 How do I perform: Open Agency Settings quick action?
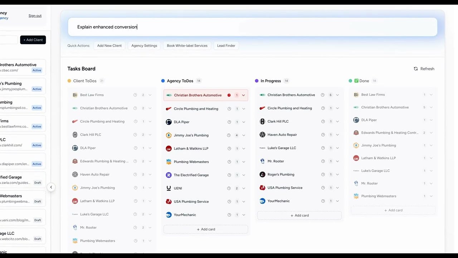click(x=144, y=46)
